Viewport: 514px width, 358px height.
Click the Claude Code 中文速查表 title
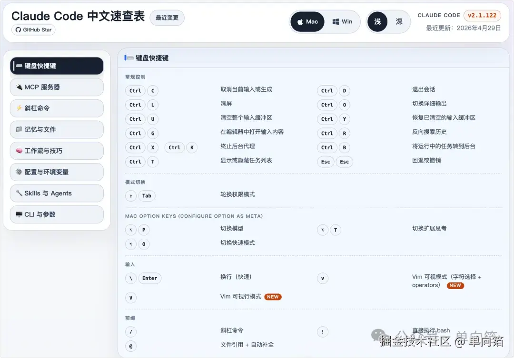(x=78, y=16)
